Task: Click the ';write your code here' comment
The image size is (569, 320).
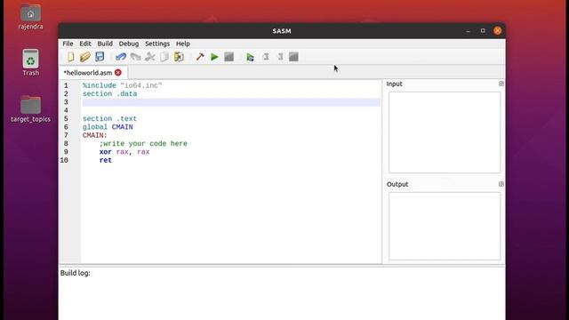Action: tap(143, 144)
